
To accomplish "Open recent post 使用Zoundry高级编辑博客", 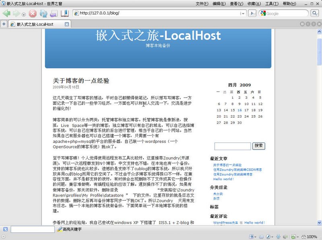I will 233,174.
